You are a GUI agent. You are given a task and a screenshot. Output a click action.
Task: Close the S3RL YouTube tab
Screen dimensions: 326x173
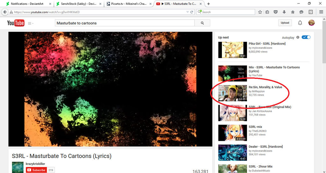click(201, 4)
